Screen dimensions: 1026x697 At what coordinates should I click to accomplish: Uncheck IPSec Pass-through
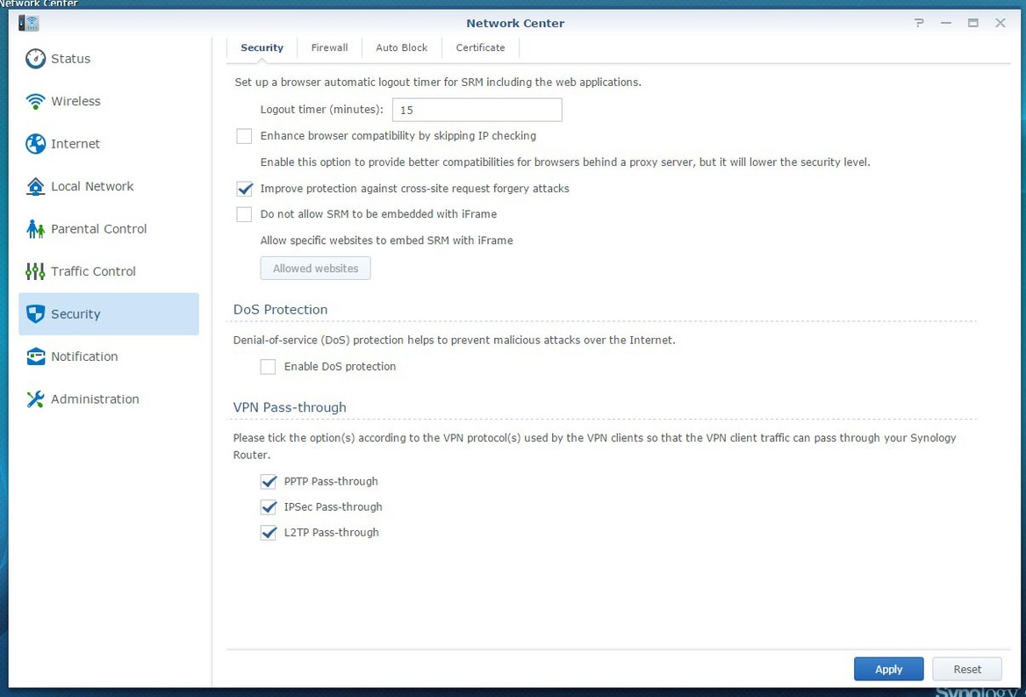269,507
